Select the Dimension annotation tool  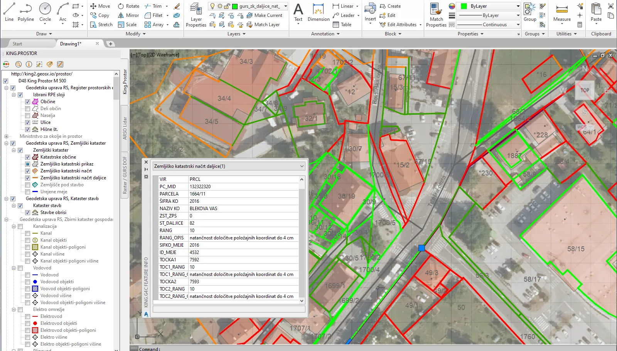(x=318, y=12)
